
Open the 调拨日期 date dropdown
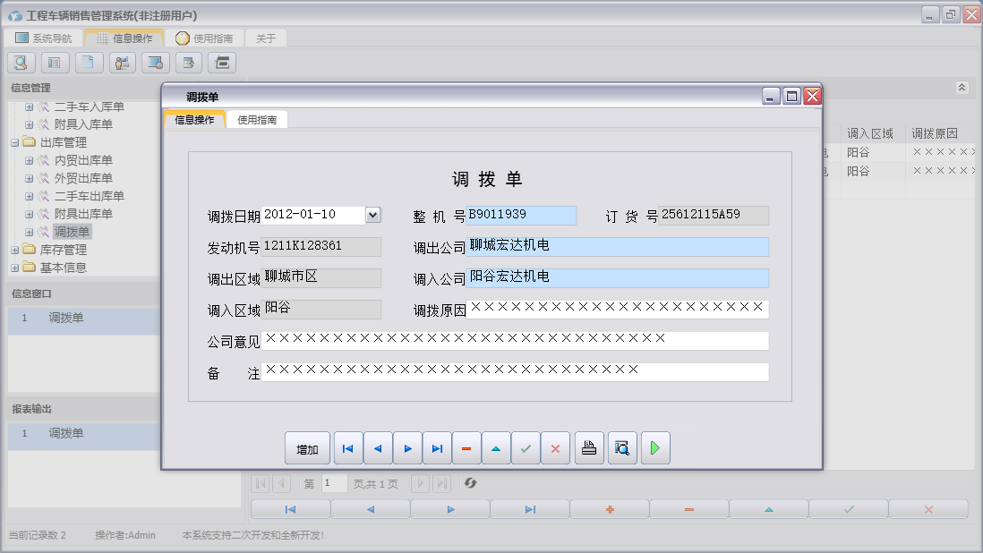point(373,215)
